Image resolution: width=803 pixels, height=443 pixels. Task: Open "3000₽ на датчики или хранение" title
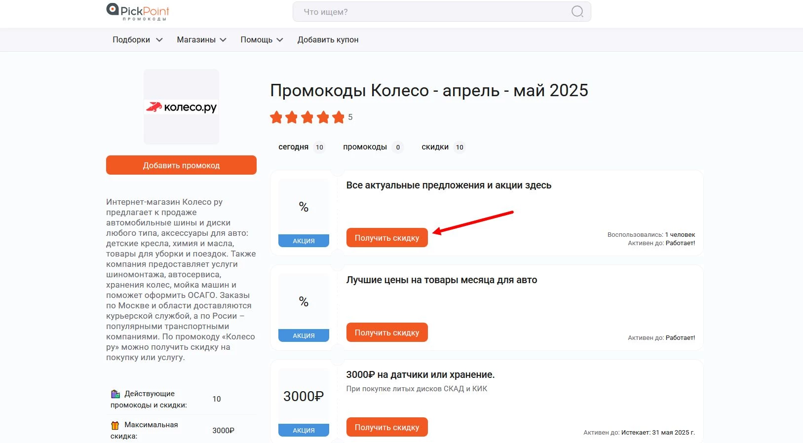421,375
